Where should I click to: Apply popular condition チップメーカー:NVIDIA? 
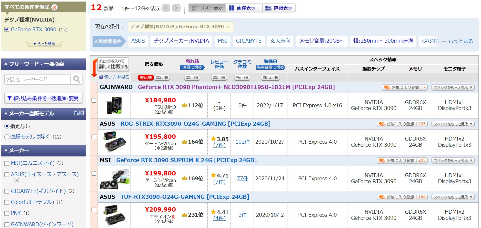(181, 41)
